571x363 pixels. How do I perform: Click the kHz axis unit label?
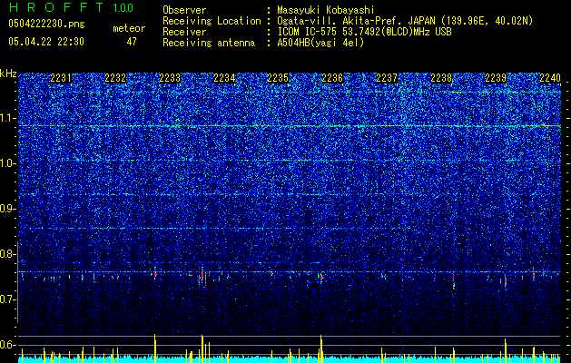point(8,74)
